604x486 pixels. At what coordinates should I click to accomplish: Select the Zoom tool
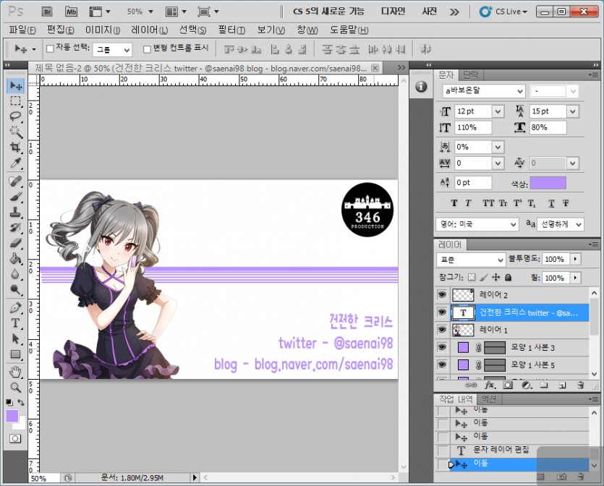point(15,388)
